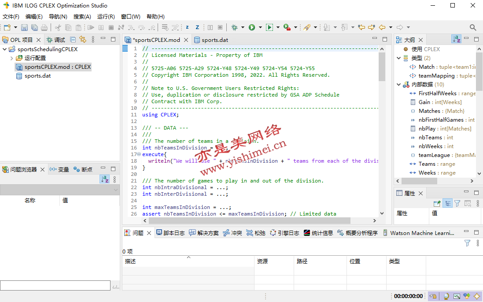483x302 pixels.
Task: Click the Search magnifier icon at toolbar right
Action: (473, 27)
